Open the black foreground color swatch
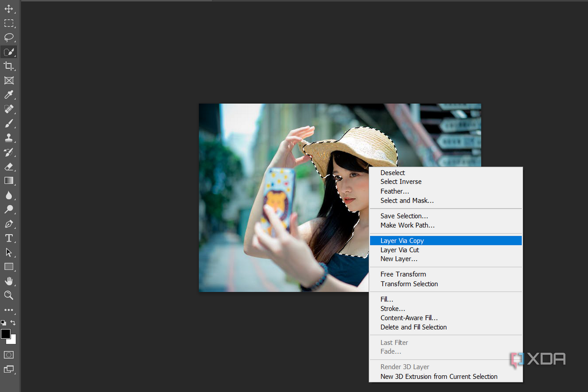Image resolution: width=588 pixels, height=392 pixels. tap(5, 334)
